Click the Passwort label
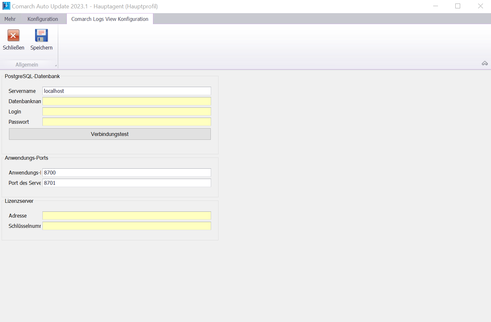This screenshot has height=322, width=491. [19, 122]
